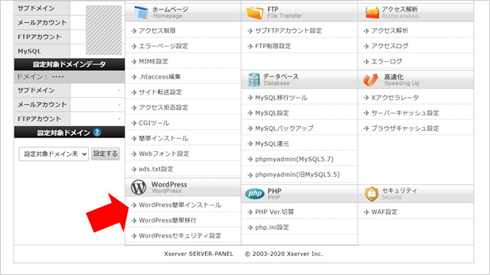
Task: Click the Database cylinder icon
Action: (253, 79)
